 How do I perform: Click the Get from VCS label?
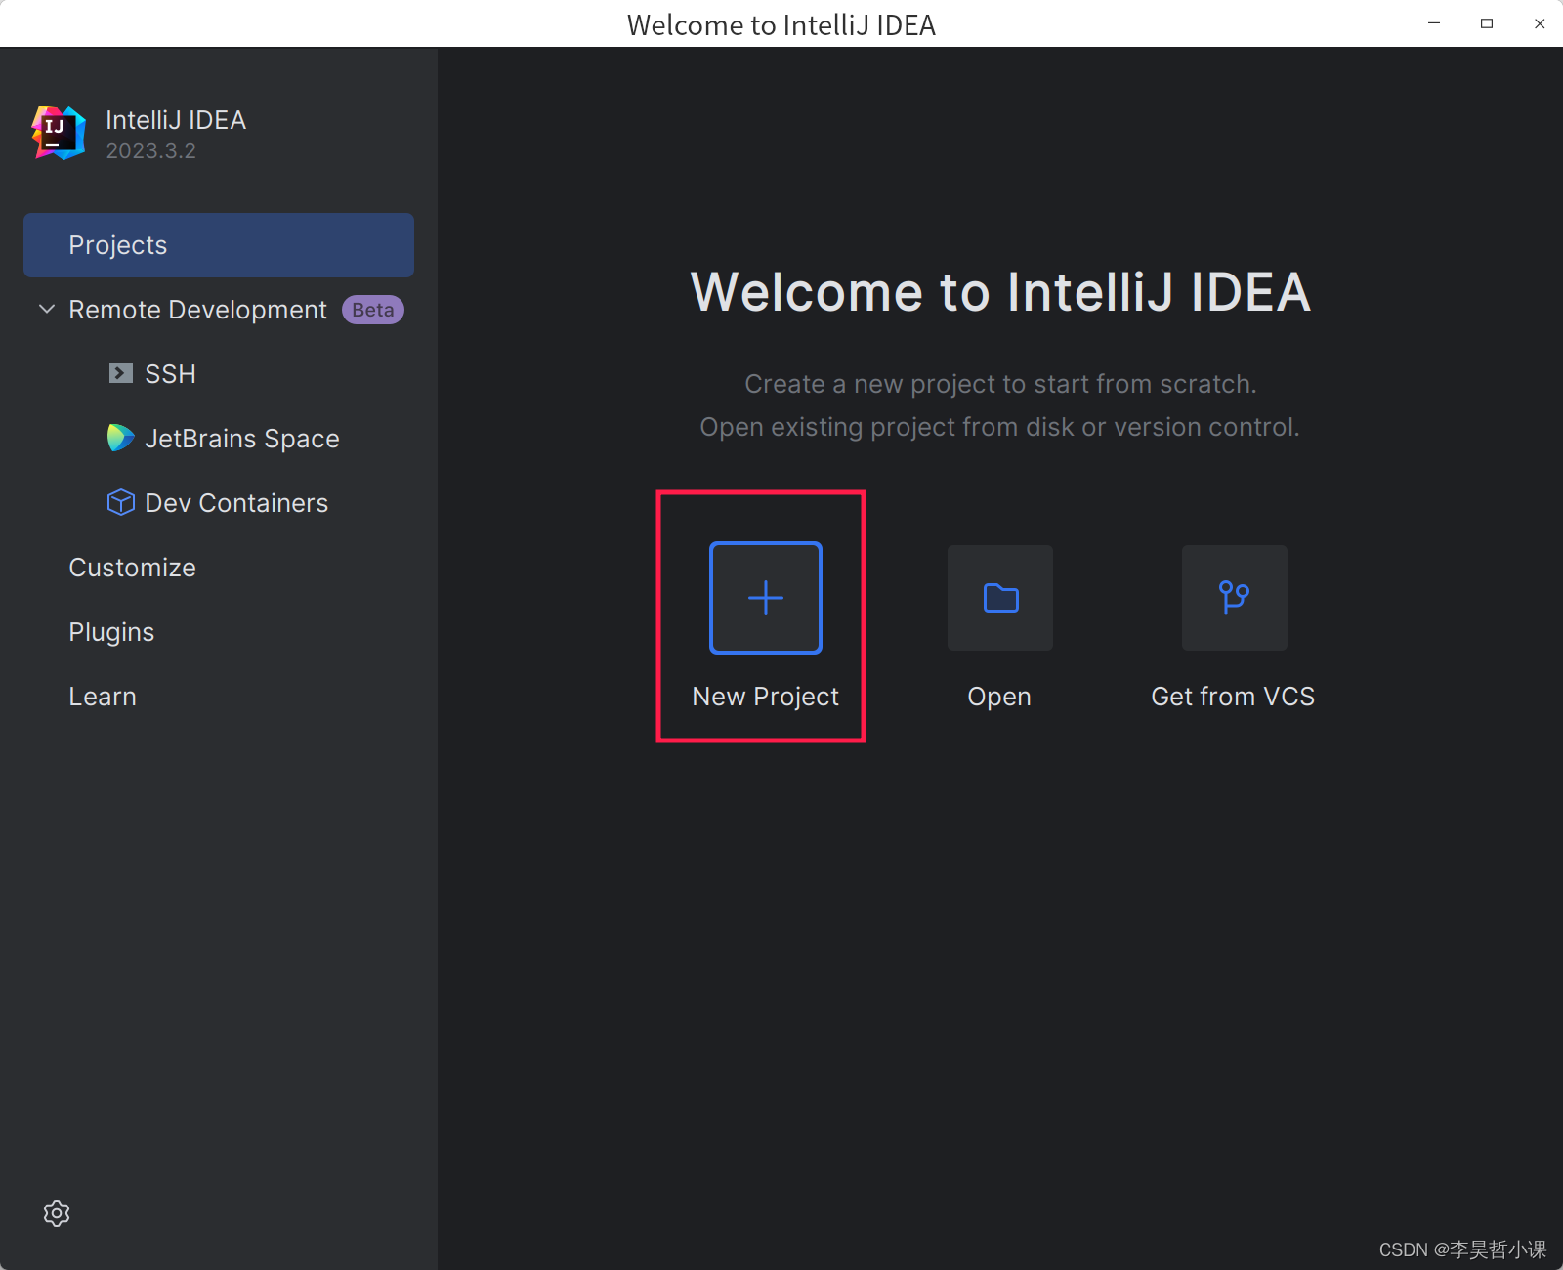[x=1233, y=697]
